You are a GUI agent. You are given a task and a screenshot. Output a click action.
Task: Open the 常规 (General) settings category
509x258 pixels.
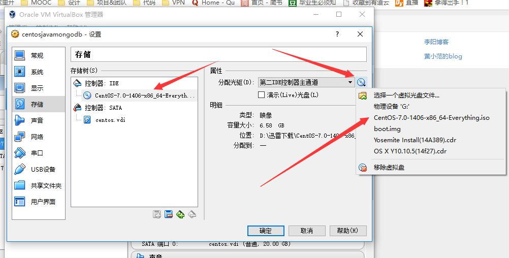point(38,55)
